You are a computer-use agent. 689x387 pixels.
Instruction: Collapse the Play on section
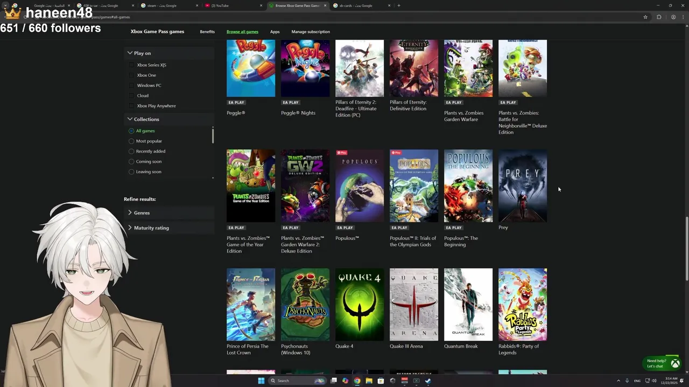click(169, 53)
